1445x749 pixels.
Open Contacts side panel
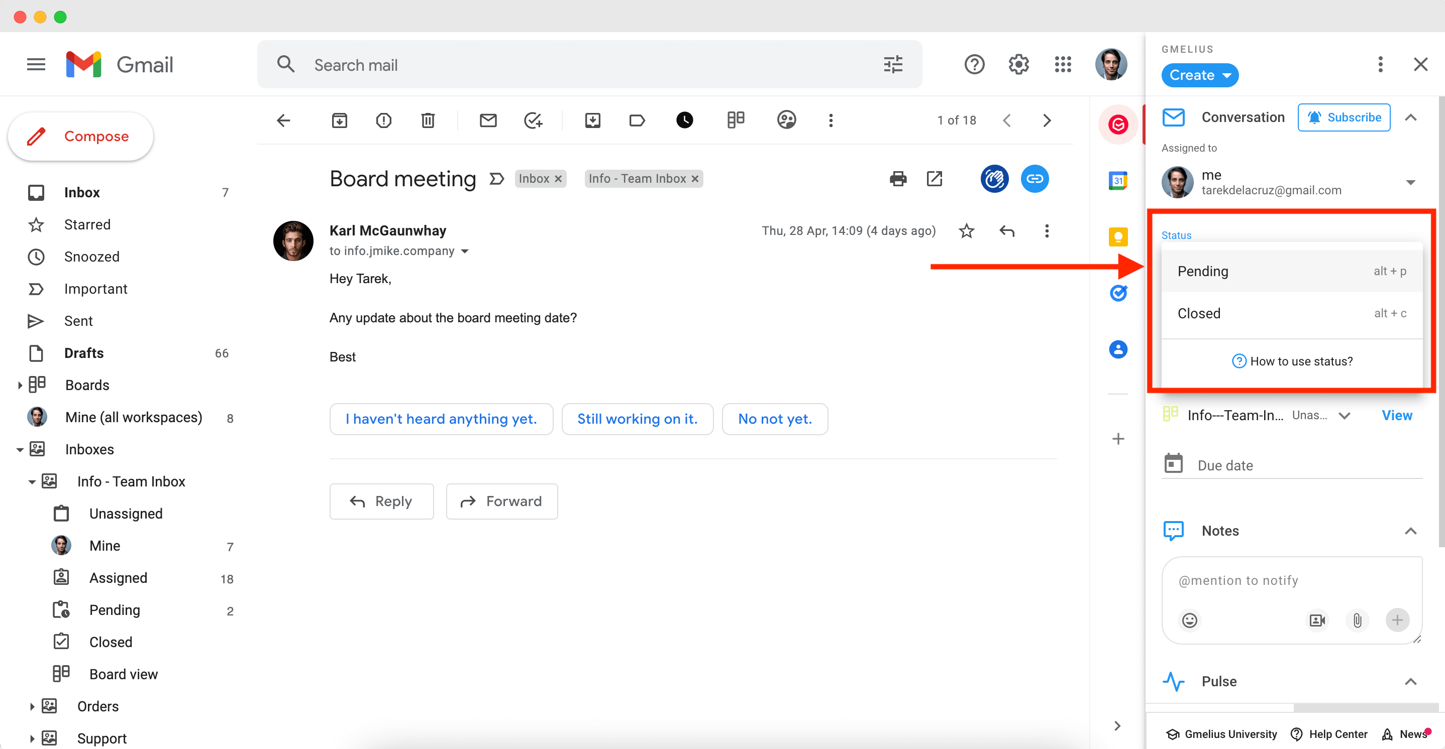click(x=1118, y=349)
